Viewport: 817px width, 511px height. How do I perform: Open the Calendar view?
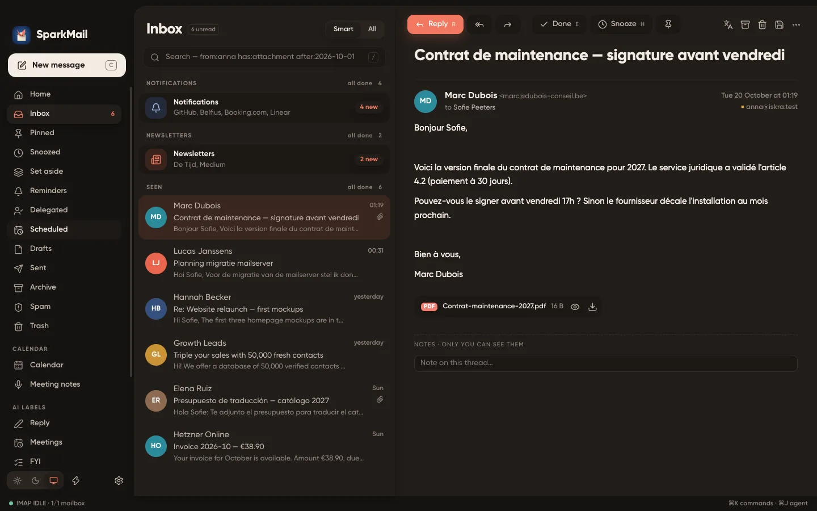click(64, 365)
